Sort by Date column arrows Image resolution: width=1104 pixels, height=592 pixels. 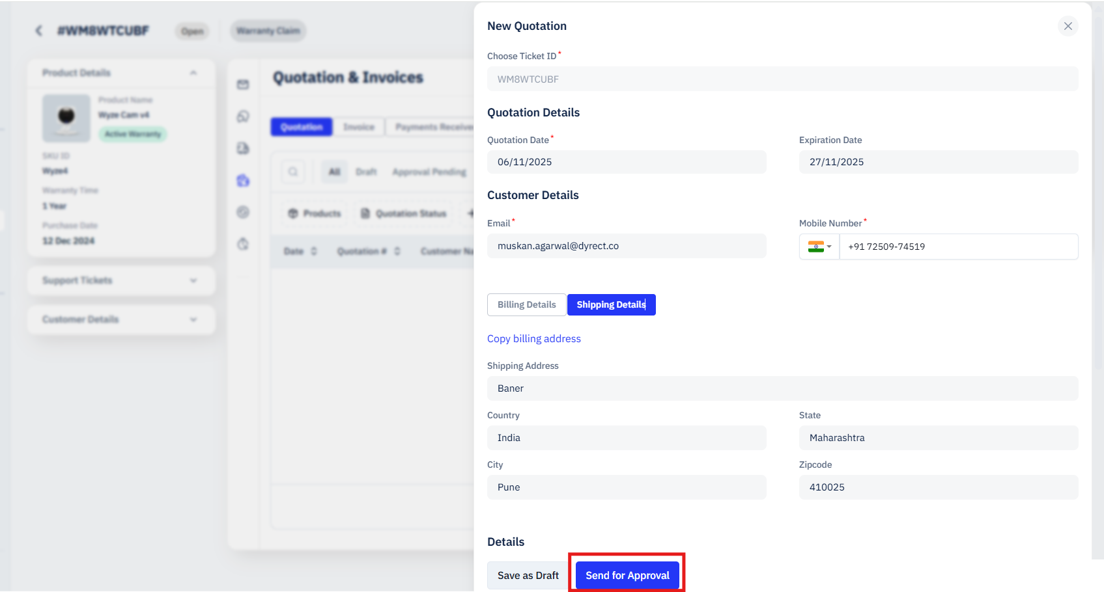[x=314, y=251]
